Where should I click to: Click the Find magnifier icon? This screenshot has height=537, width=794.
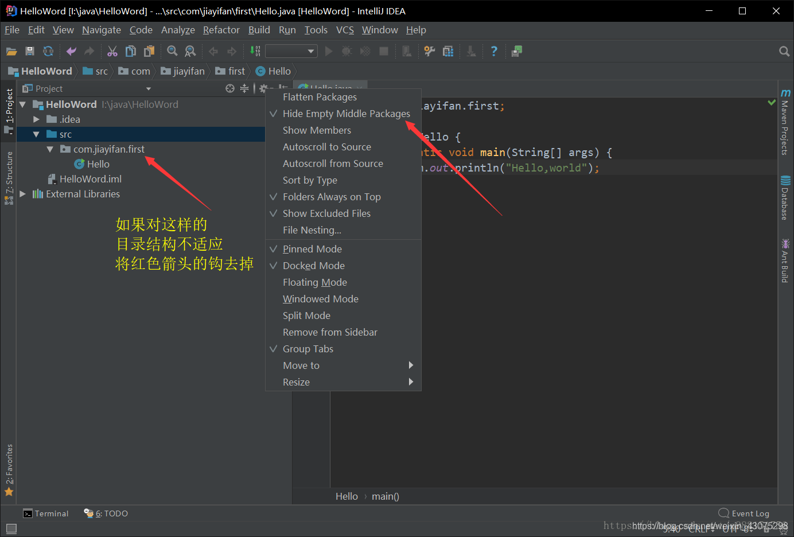[172, 52]
